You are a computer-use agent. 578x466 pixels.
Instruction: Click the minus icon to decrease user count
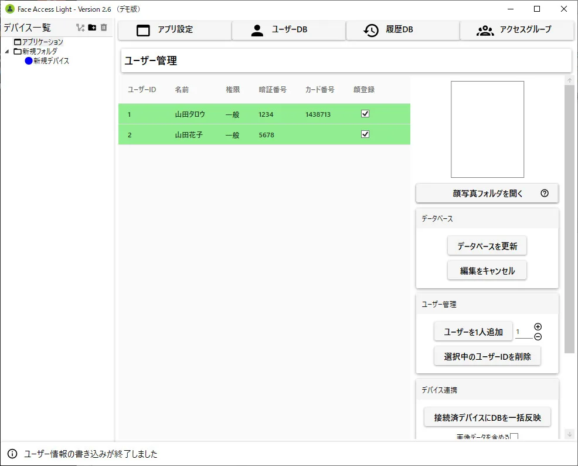click(x=538, y=336)
